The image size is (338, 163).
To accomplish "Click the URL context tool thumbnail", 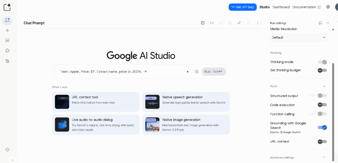I will click(x=62, y=102).
